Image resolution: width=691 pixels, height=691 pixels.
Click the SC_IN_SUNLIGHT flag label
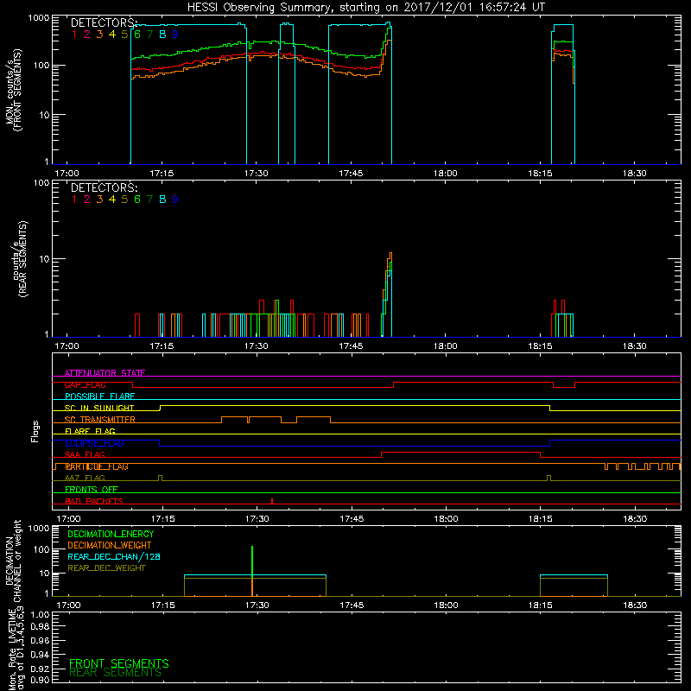[x=99, y=408]
